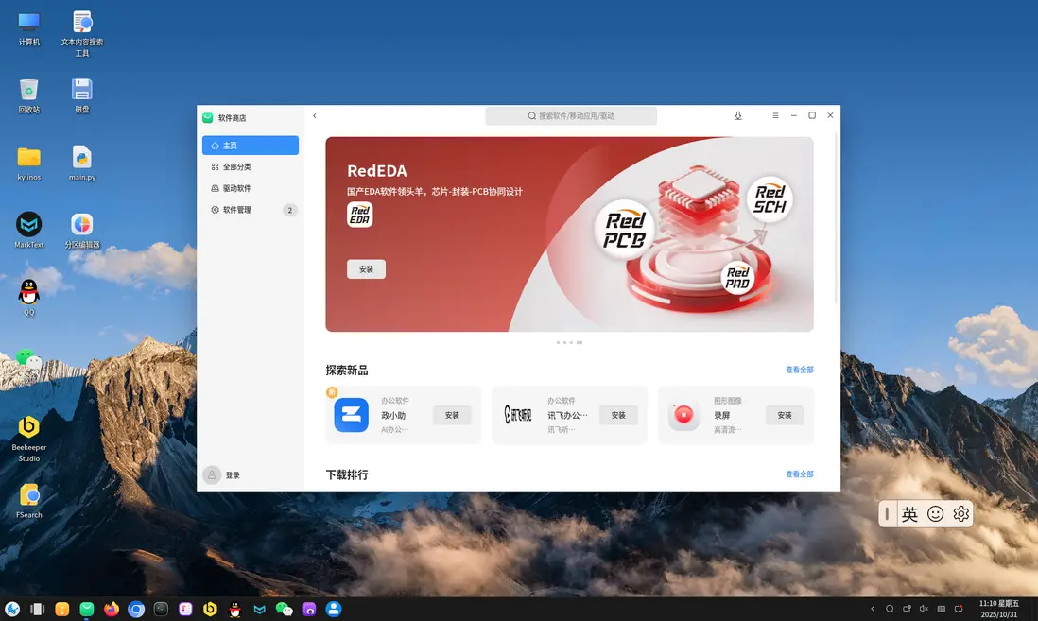This screenshot has width=1038, height=621.
Task: Click 查看全部 link beside 下载排行
Action: pyautogui.click(x=799, y=474)
